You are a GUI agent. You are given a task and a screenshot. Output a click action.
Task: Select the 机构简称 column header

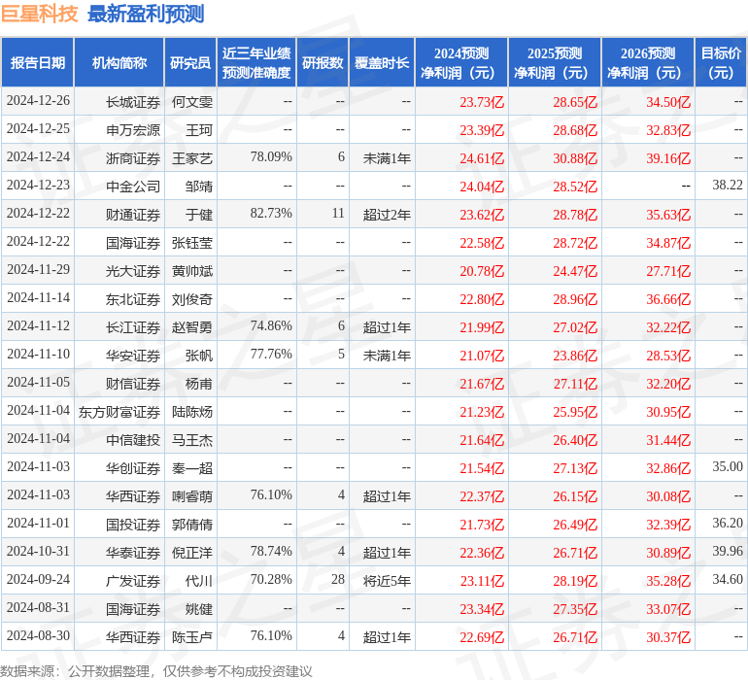(119, 62)
